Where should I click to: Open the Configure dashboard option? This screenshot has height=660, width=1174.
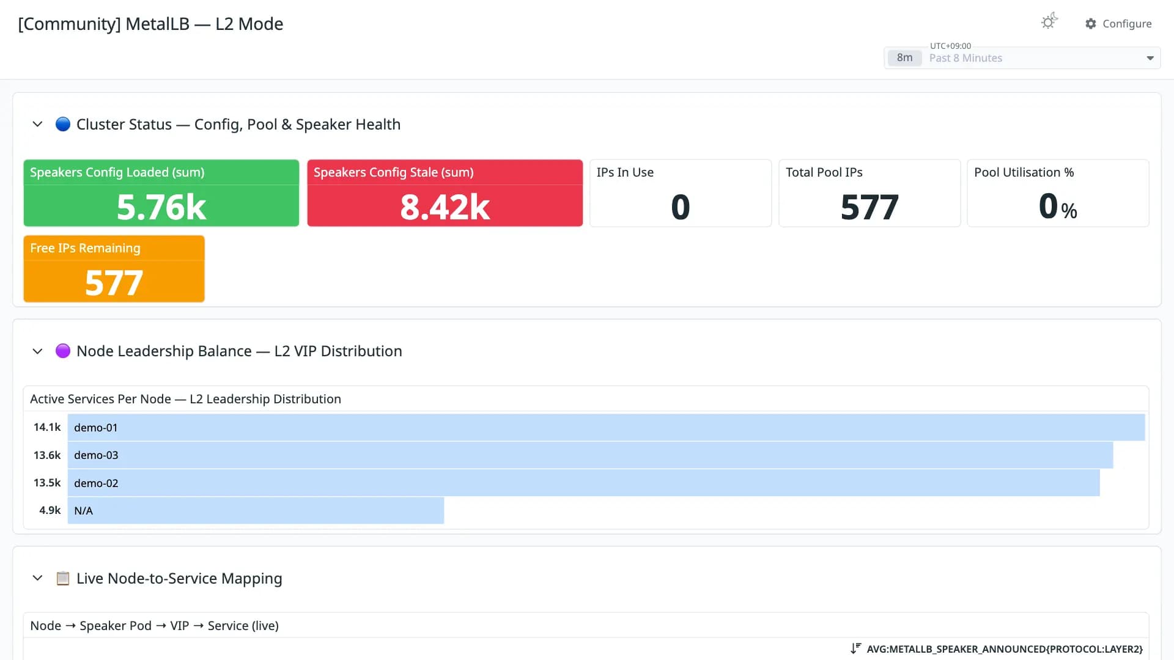pos(1118,24)
